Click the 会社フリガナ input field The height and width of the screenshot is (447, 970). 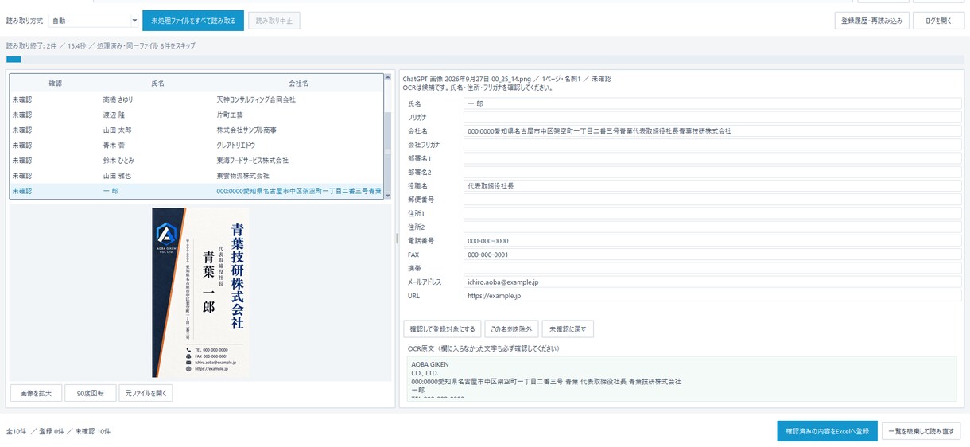pyautogui.click(x=712, y=145)
